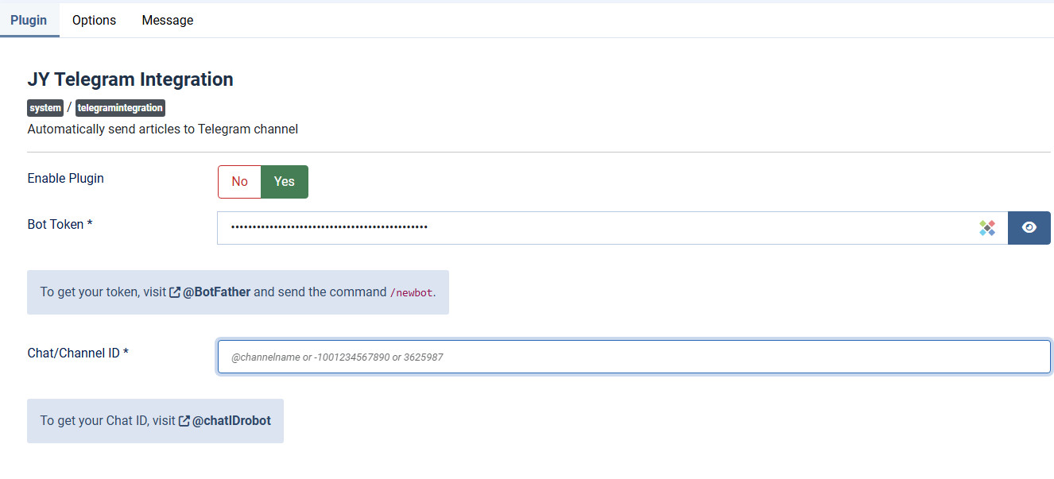Set Enable Plugin to No
This screenshot has width=1054, height=479.
point(240,182)
